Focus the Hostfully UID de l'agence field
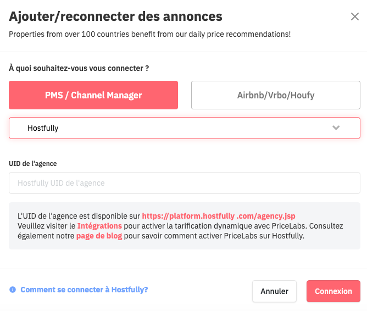 (x=185, y=183)
